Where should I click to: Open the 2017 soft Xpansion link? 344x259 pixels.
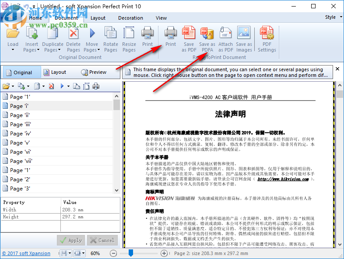coord(26,253)
